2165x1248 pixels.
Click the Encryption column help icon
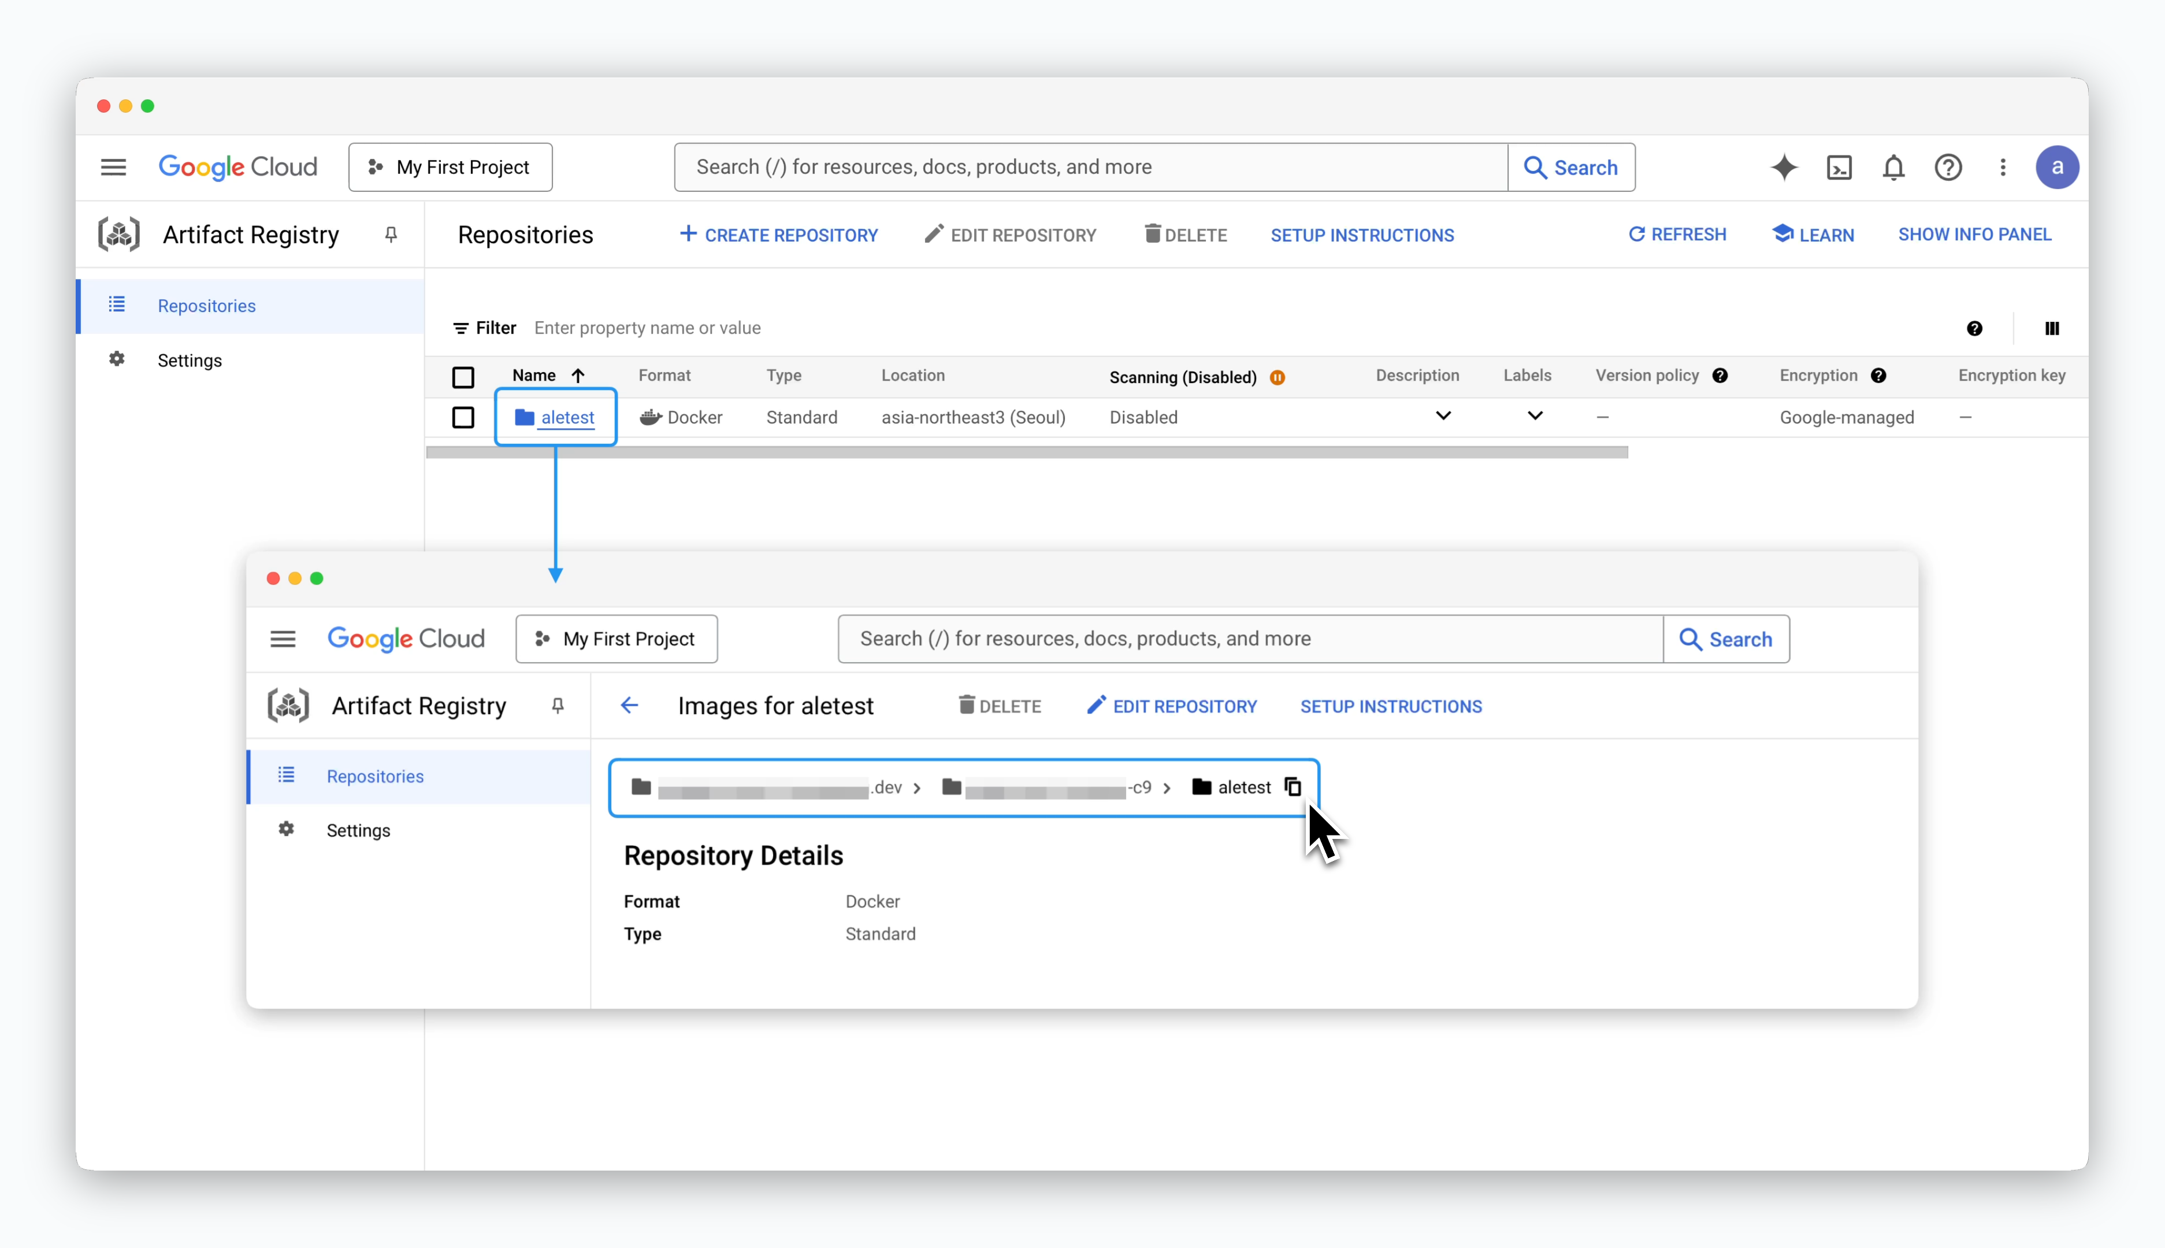point(1879,376)
